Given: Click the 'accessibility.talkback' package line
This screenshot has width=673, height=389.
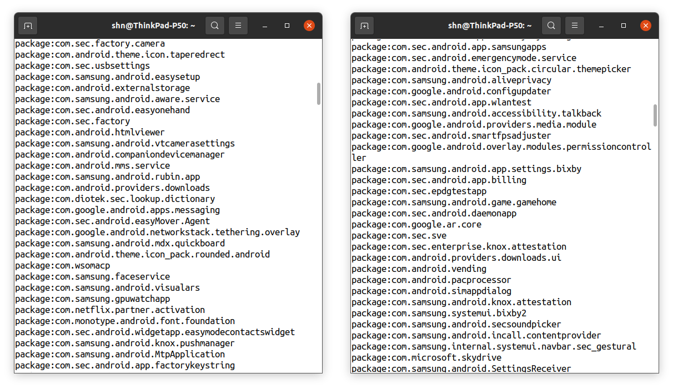Looking at the screenshot, I should click(476, 113).
